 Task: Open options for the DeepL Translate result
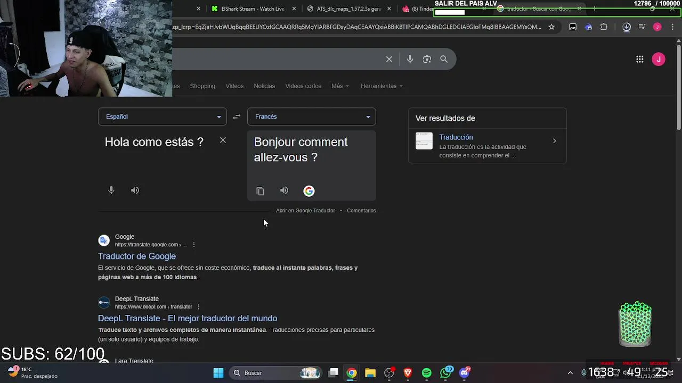(x=198, y=307)
